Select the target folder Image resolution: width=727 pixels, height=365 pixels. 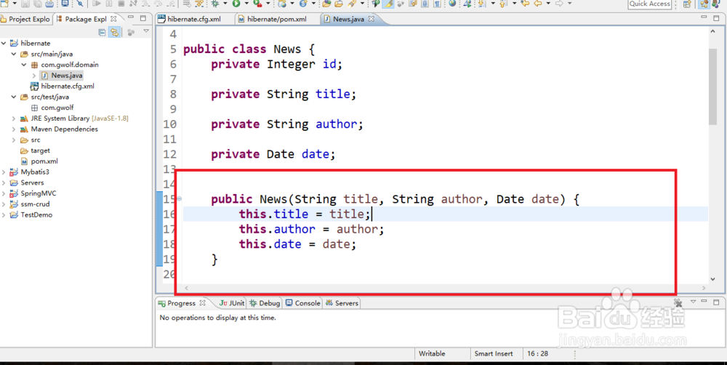[x=35, y=151]
